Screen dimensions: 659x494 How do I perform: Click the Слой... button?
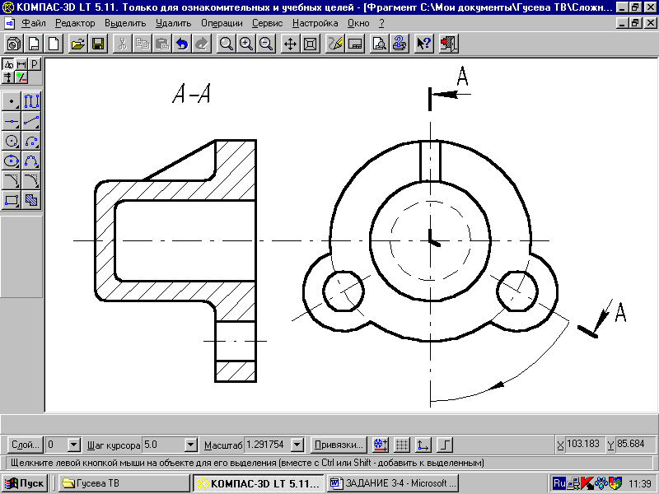pos(26,445)
